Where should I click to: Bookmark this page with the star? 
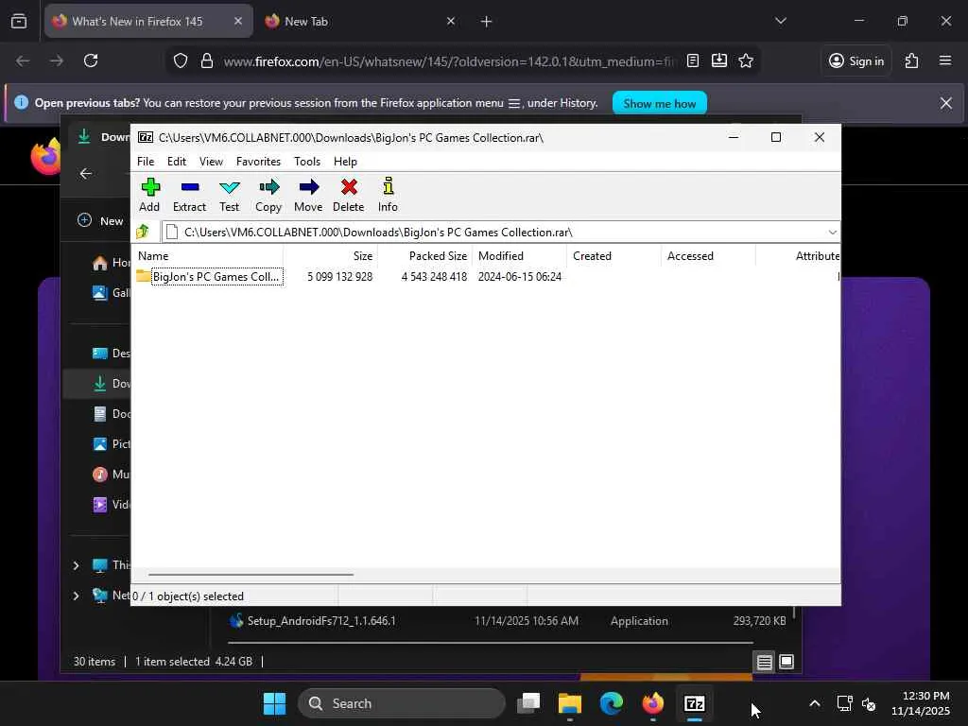coord(746,60)
